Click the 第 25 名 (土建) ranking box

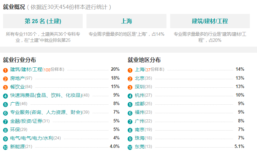(x=43, y=21)
